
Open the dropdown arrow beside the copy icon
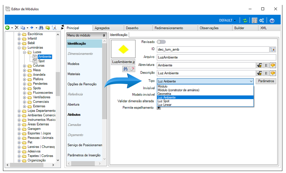(27, 28)
